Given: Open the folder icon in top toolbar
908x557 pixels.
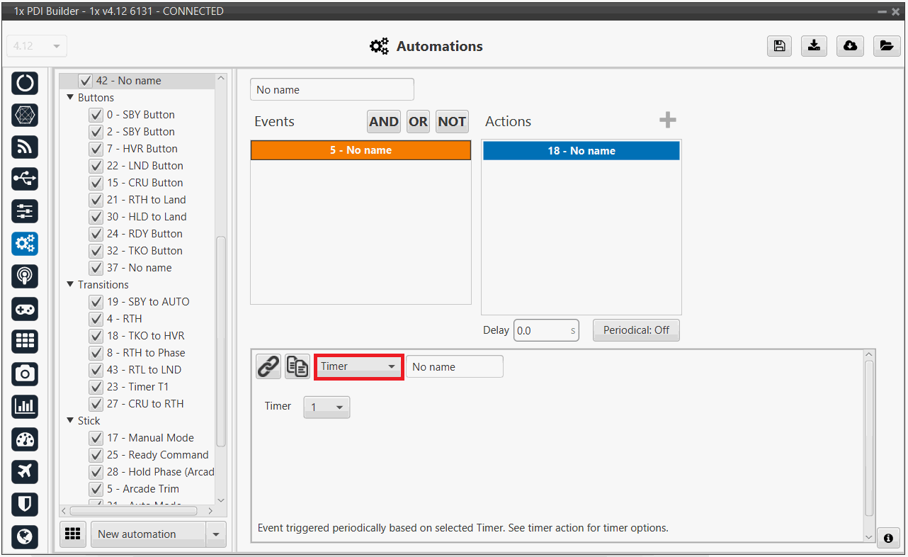Looking at the screenshot, I should [886, 46].
